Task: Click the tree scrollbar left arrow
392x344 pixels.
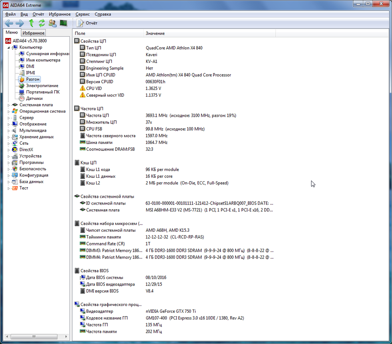Action: point(7,336)
